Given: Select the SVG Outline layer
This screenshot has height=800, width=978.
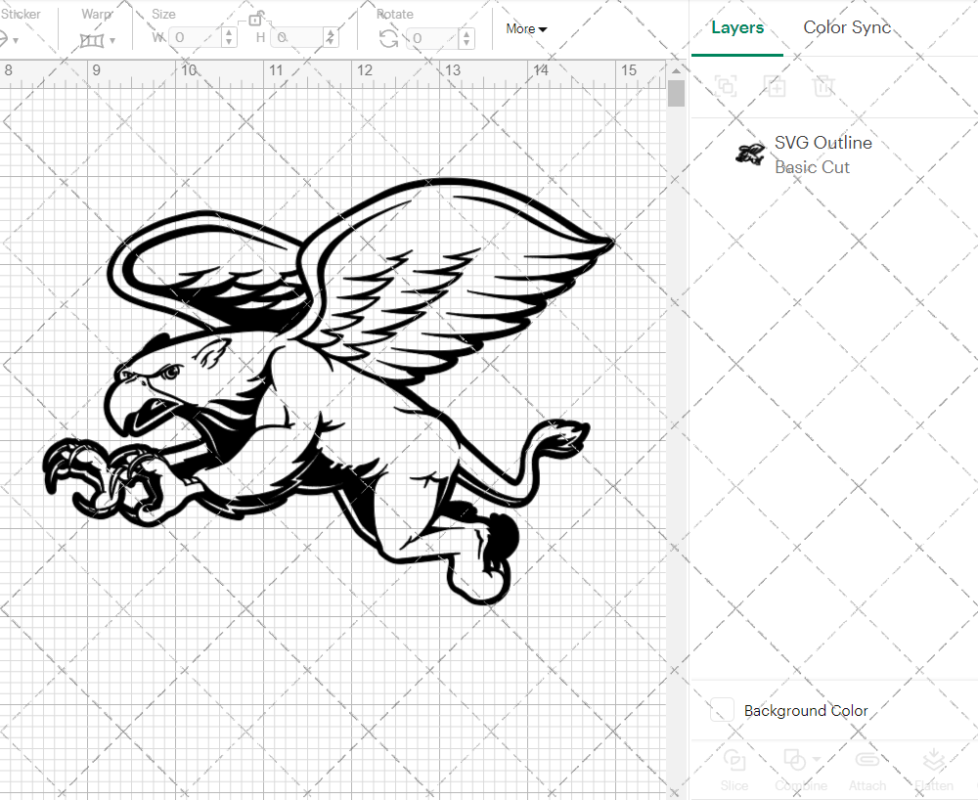Looking at the screenshot, I should pyautogui.click(x=822, y=143).
